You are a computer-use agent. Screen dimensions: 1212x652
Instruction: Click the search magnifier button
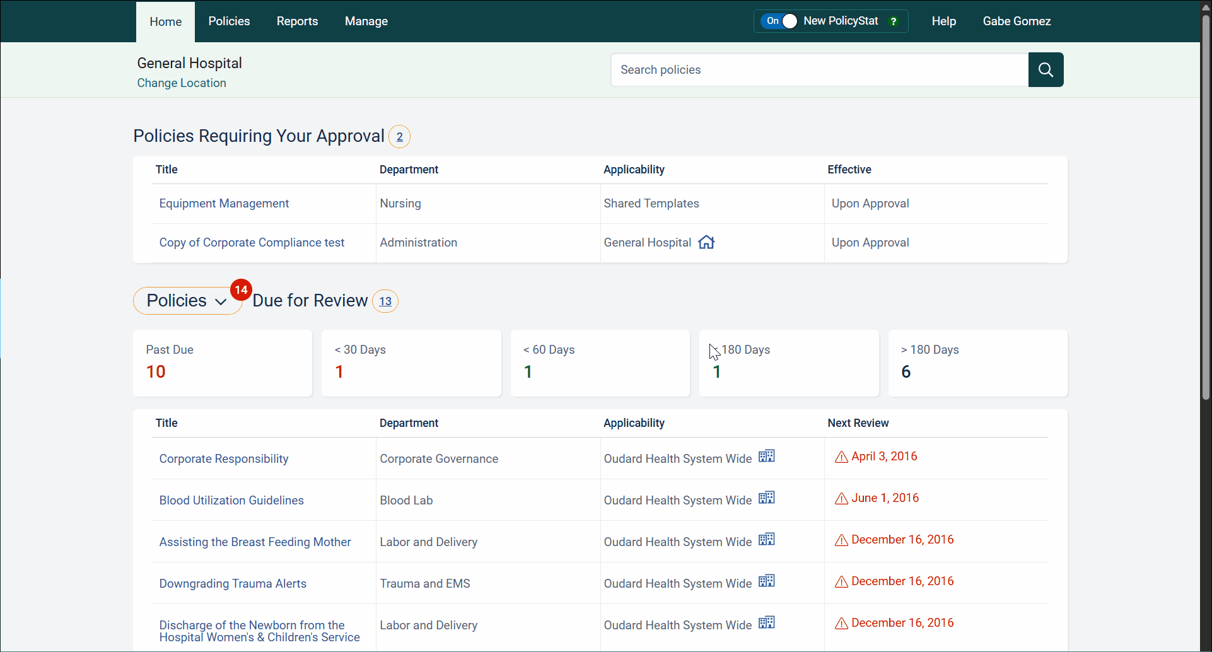point(1046,70)
